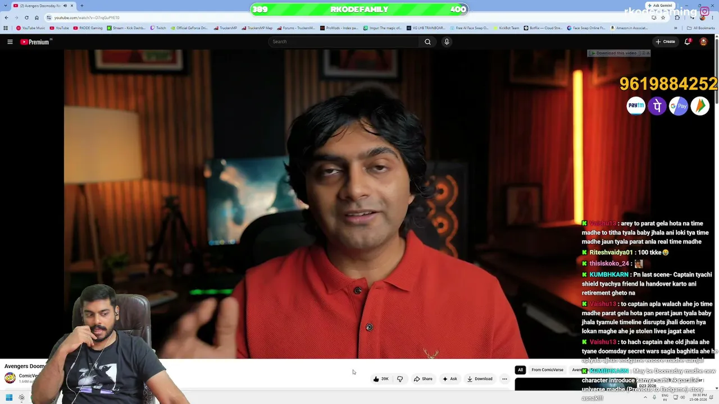This screenshot has height=404, width=719.
Task: Open the taskbar clock and date
Action: point(697,398)
